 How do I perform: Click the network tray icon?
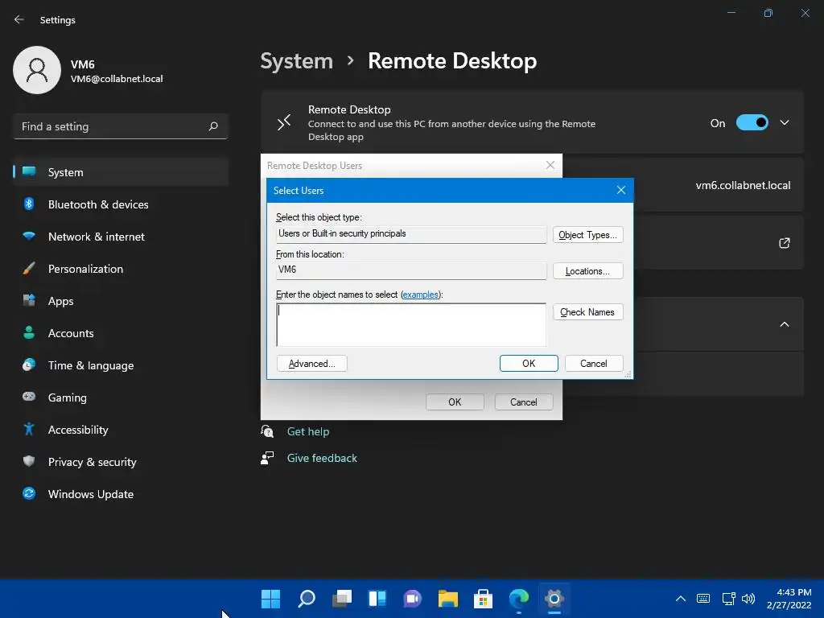[x=728, y=599]
